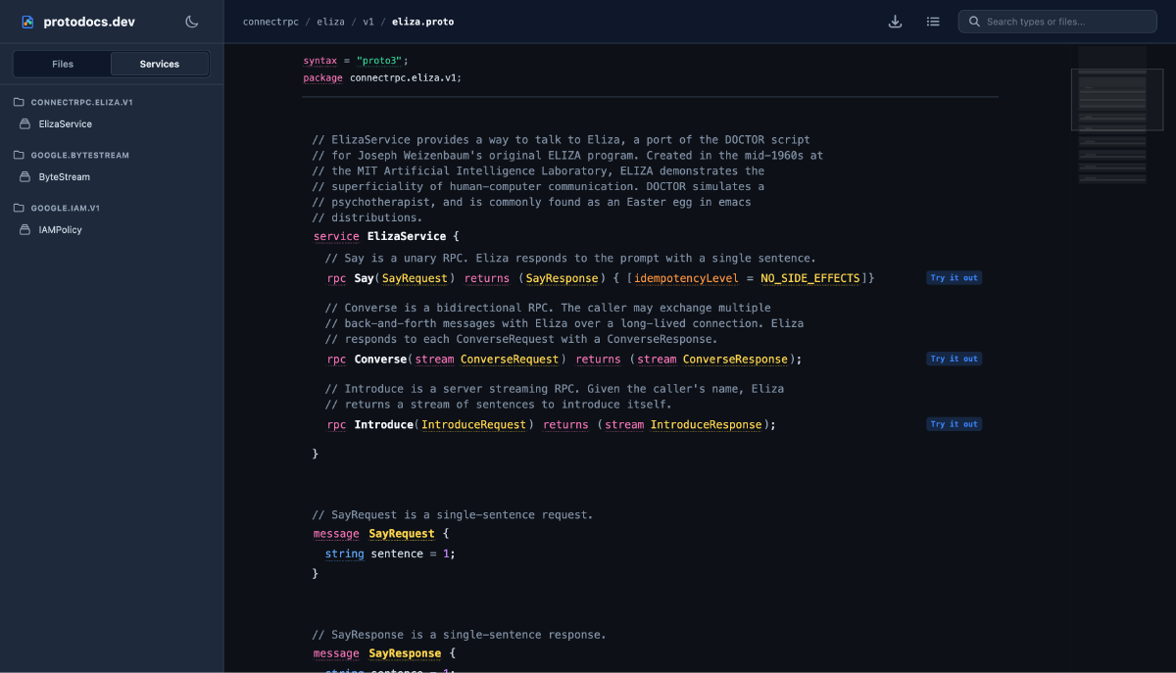This screenshot has width=1176, height=673.
Task: Open the IntroduceResponse type link
Action: (x=706, y=425)
